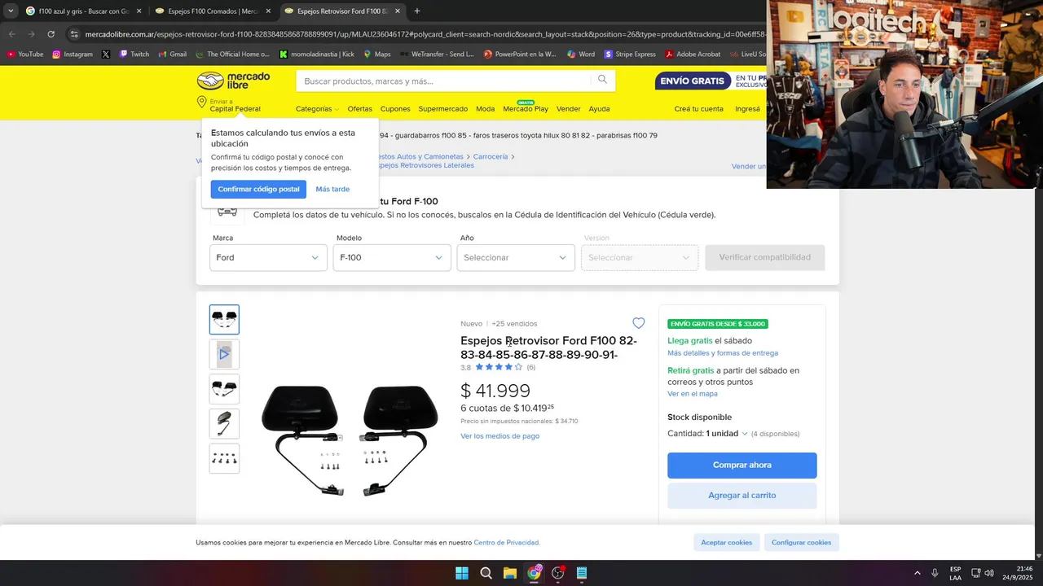
Task: Click the Agregar al carrito button
Action: (742, 496)
